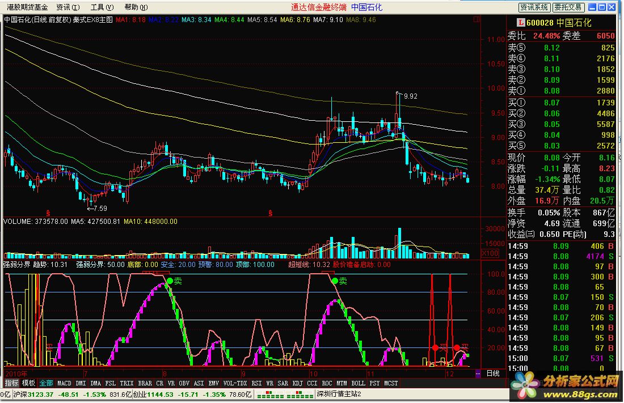Click the 现价 value 8.08

552,158
